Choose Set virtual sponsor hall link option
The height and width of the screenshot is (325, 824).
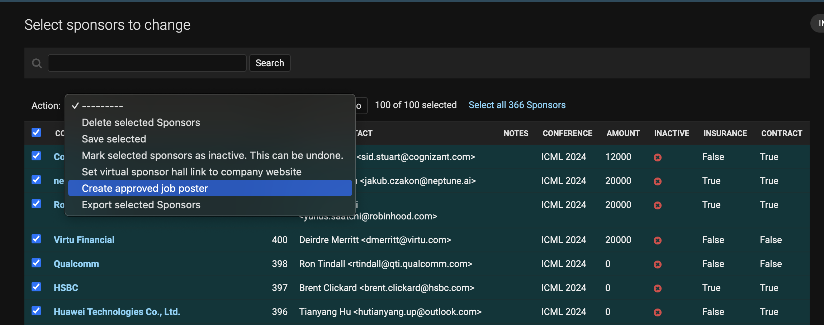[x=210, y=172]
